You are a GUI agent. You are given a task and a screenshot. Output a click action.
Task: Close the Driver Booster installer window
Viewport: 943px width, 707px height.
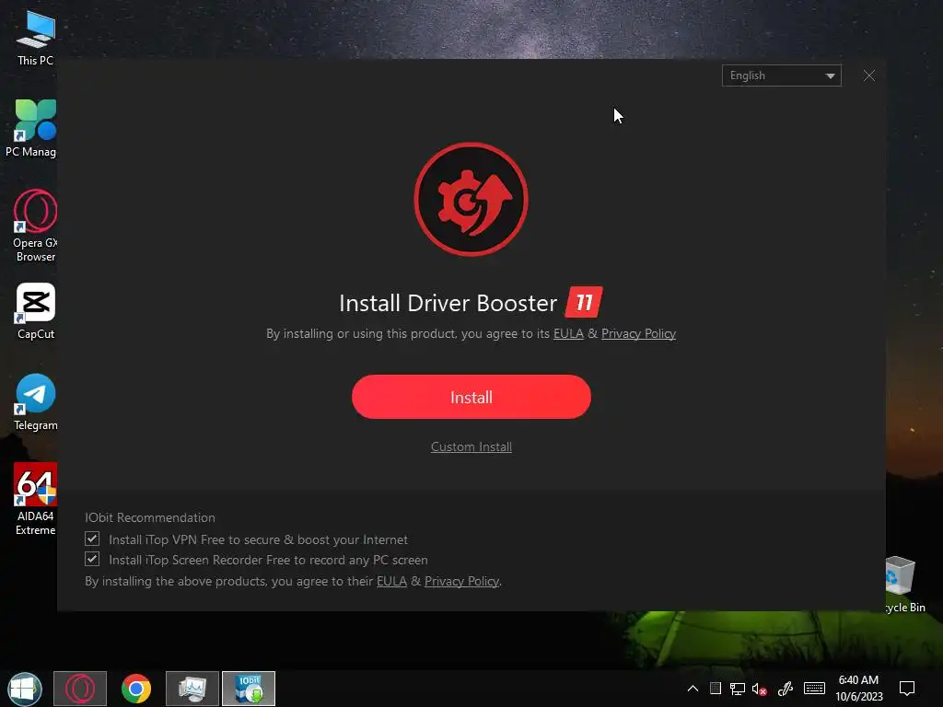[x=868, y=75]
